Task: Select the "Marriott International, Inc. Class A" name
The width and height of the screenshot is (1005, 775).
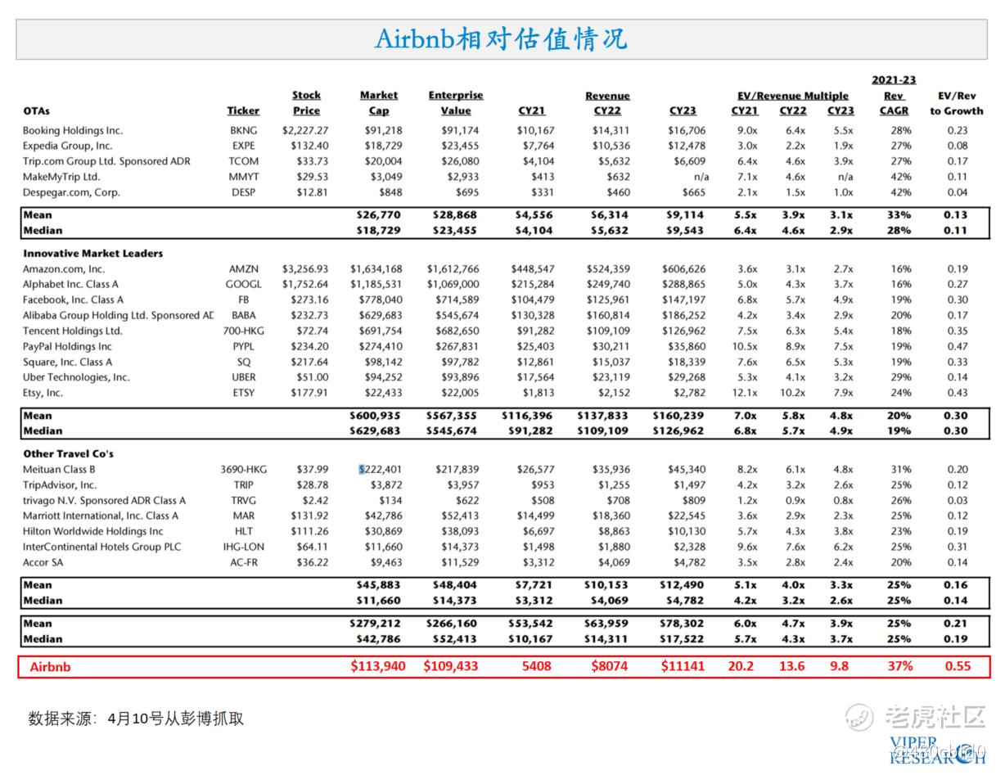Action: tap(101, 516)
